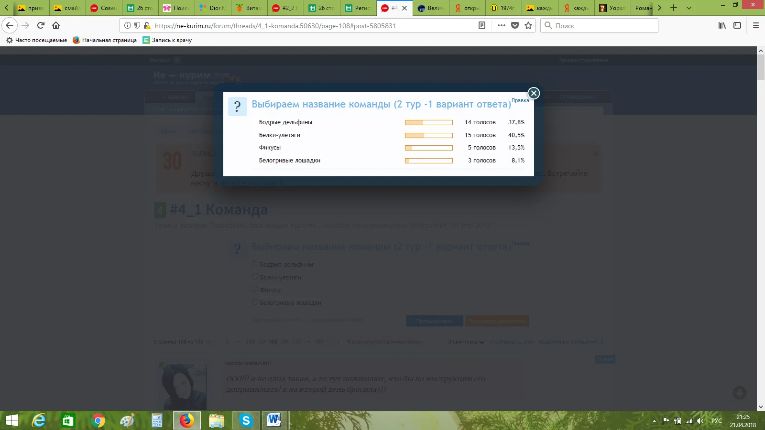Click the address bar URL field

point(316,25)
